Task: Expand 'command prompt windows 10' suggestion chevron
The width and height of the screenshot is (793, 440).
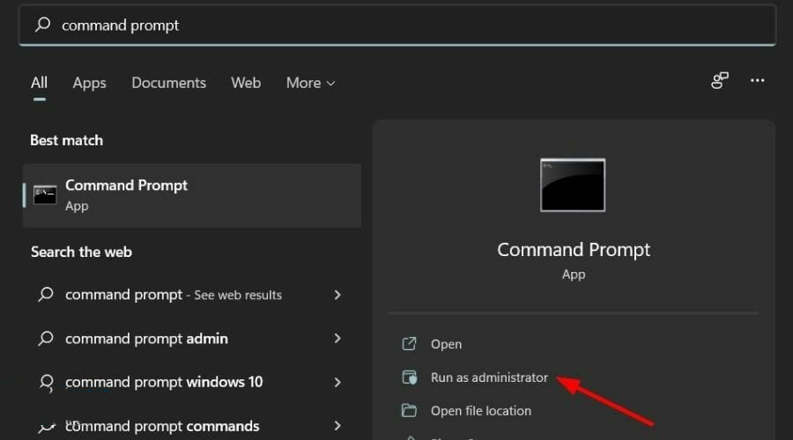Action: tap(337, 382)
